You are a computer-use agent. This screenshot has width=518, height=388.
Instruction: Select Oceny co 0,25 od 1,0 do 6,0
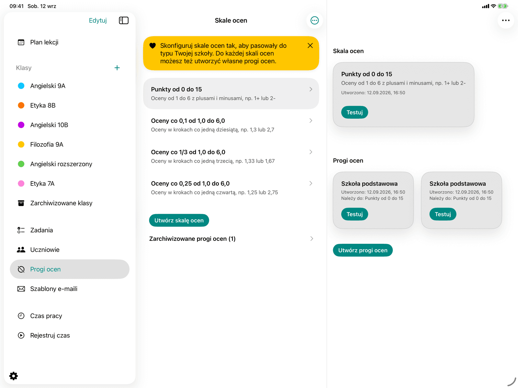tap(231, 188)
